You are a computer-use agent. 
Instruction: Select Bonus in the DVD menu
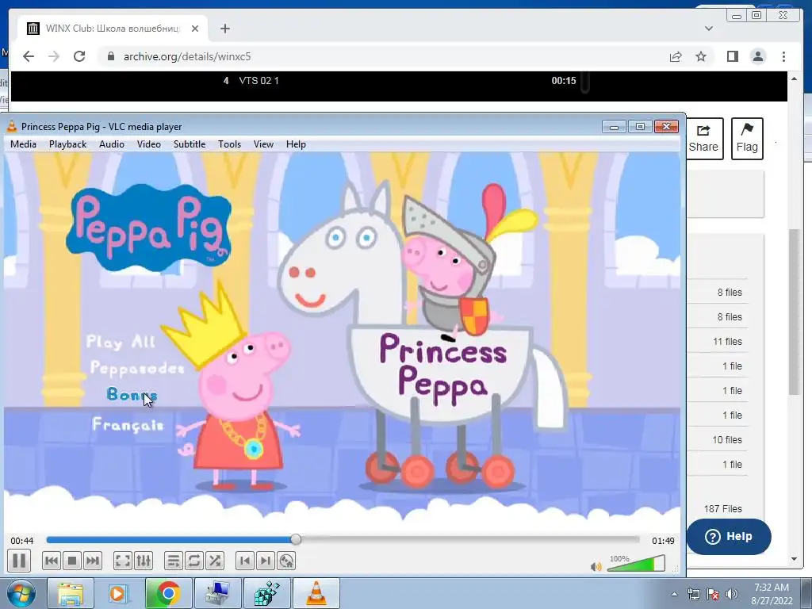[x=132, y=395]
